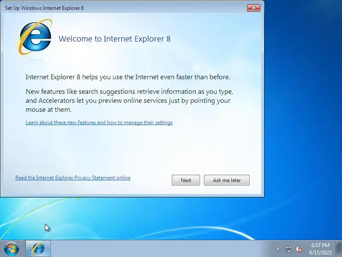This screenshot has width=342, height=257.
Task: Close the Set Up Internet Explorer 8 dialog
Action: click(x=254, y=8)
